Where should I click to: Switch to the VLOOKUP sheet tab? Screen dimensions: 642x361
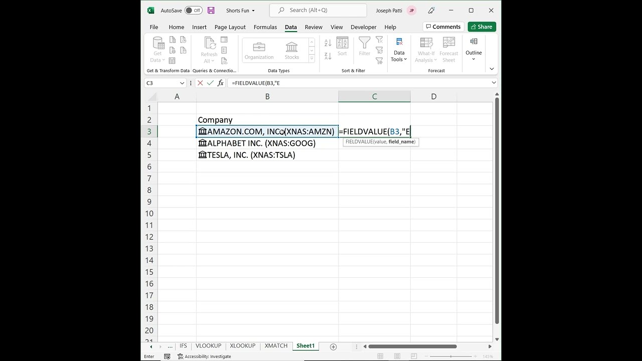[x=208, y=346]
